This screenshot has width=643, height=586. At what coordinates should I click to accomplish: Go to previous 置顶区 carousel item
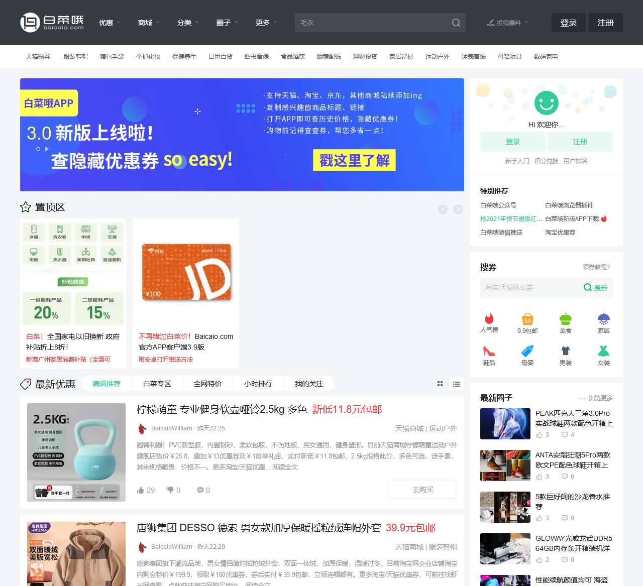[443, 209]
